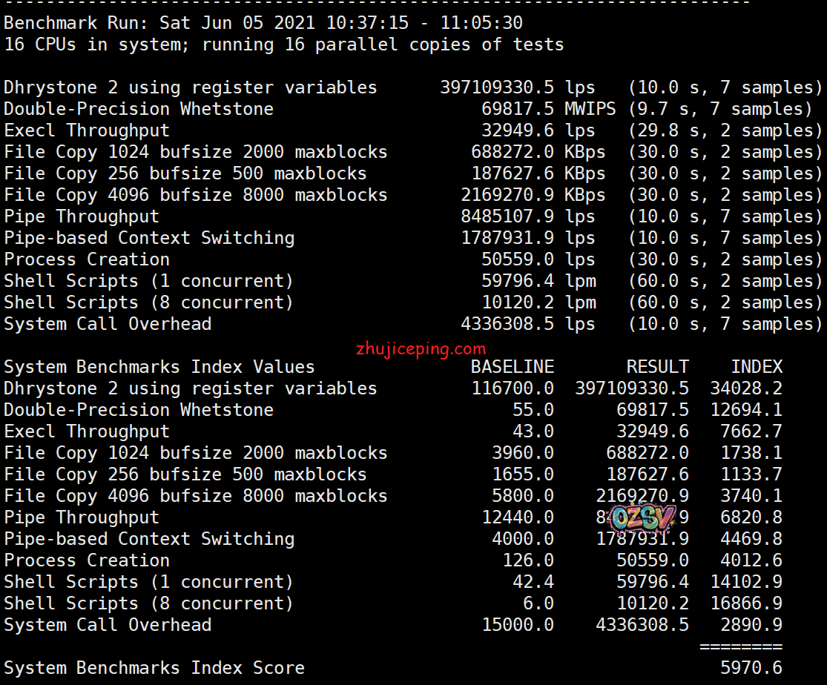The height and width of the screenshot is (685, 827).
Task: Click the BASELINE column header
Action: tap(512, 367)
